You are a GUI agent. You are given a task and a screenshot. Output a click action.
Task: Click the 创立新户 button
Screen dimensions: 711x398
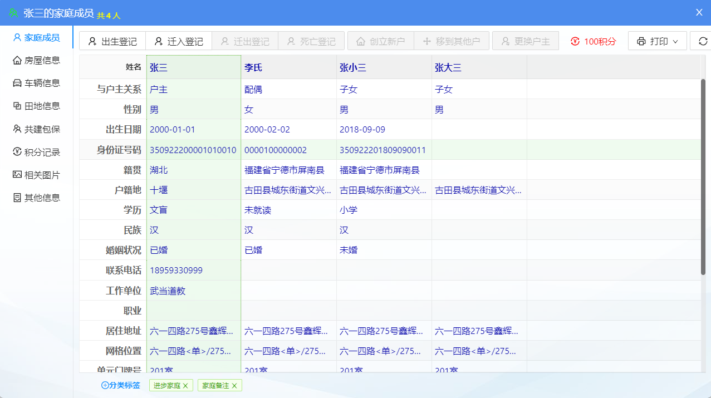(381, 41)
